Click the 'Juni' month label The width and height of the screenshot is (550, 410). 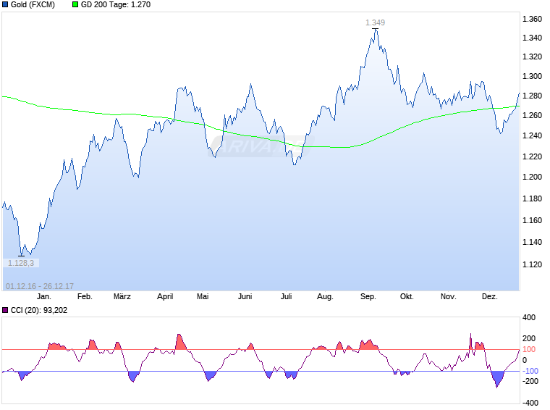click(x=245, y=296)
